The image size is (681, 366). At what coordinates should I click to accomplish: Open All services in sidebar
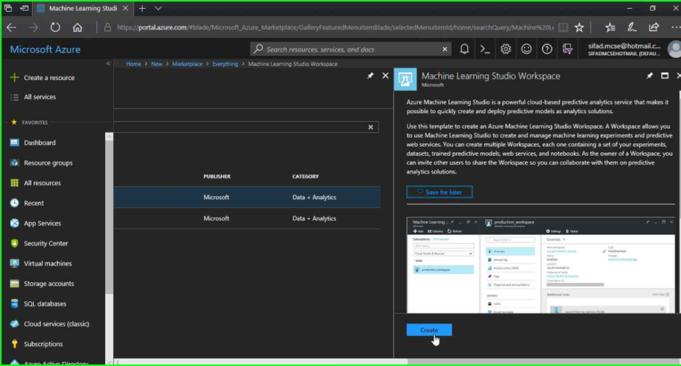(33, 97)
